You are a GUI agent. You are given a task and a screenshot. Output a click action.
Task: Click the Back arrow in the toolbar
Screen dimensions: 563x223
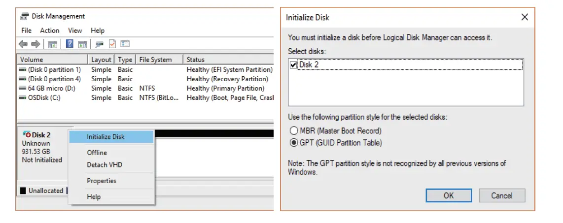click(23, 44)
